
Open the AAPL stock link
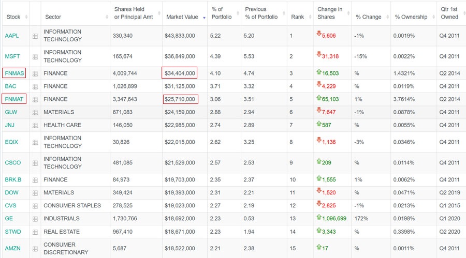coord(12,36)
